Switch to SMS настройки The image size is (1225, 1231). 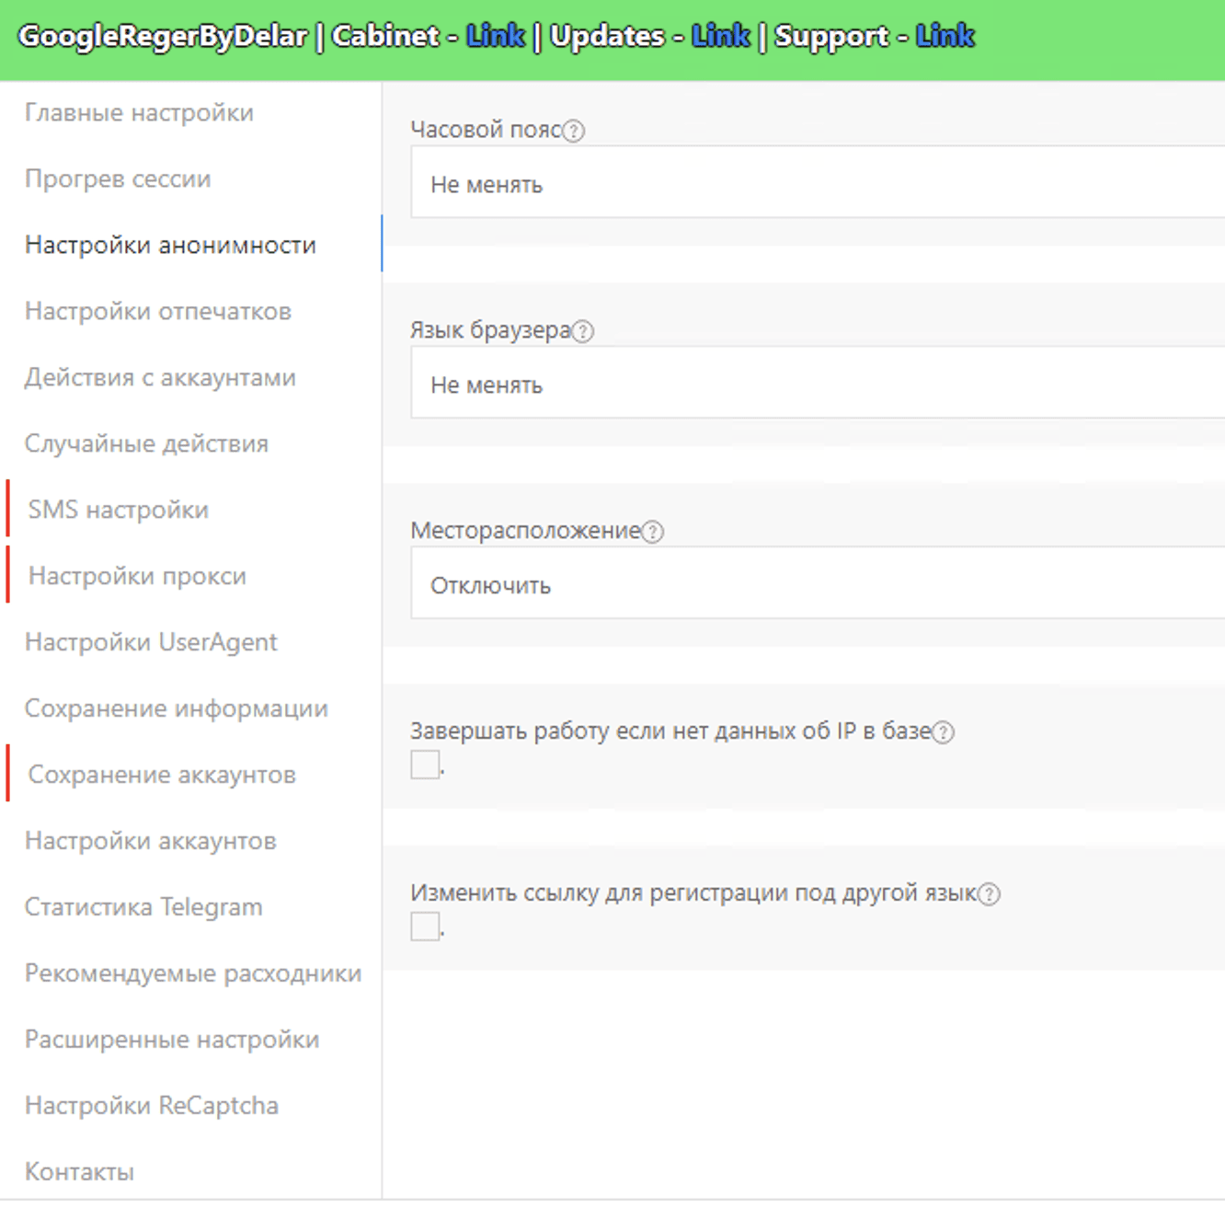(x=119, y=510)
